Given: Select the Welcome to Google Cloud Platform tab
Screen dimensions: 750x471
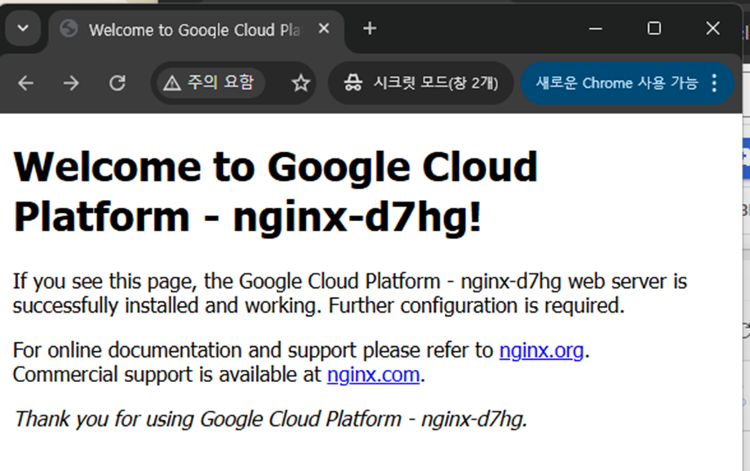Looking at the screenshot, I should pos(196,29).
